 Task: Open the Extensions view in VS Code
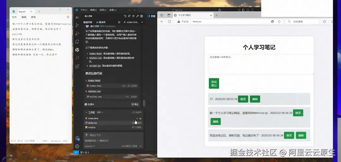click(77, 66)
